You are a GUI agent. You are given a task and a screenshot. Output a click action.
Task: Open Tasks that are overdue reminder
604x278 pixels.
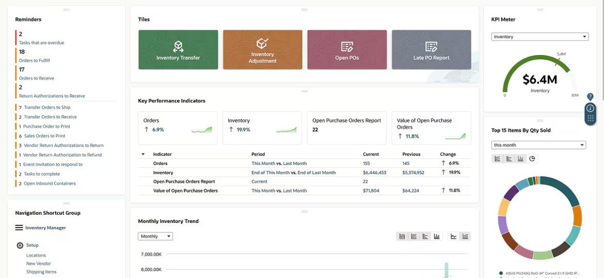[42, 43]
